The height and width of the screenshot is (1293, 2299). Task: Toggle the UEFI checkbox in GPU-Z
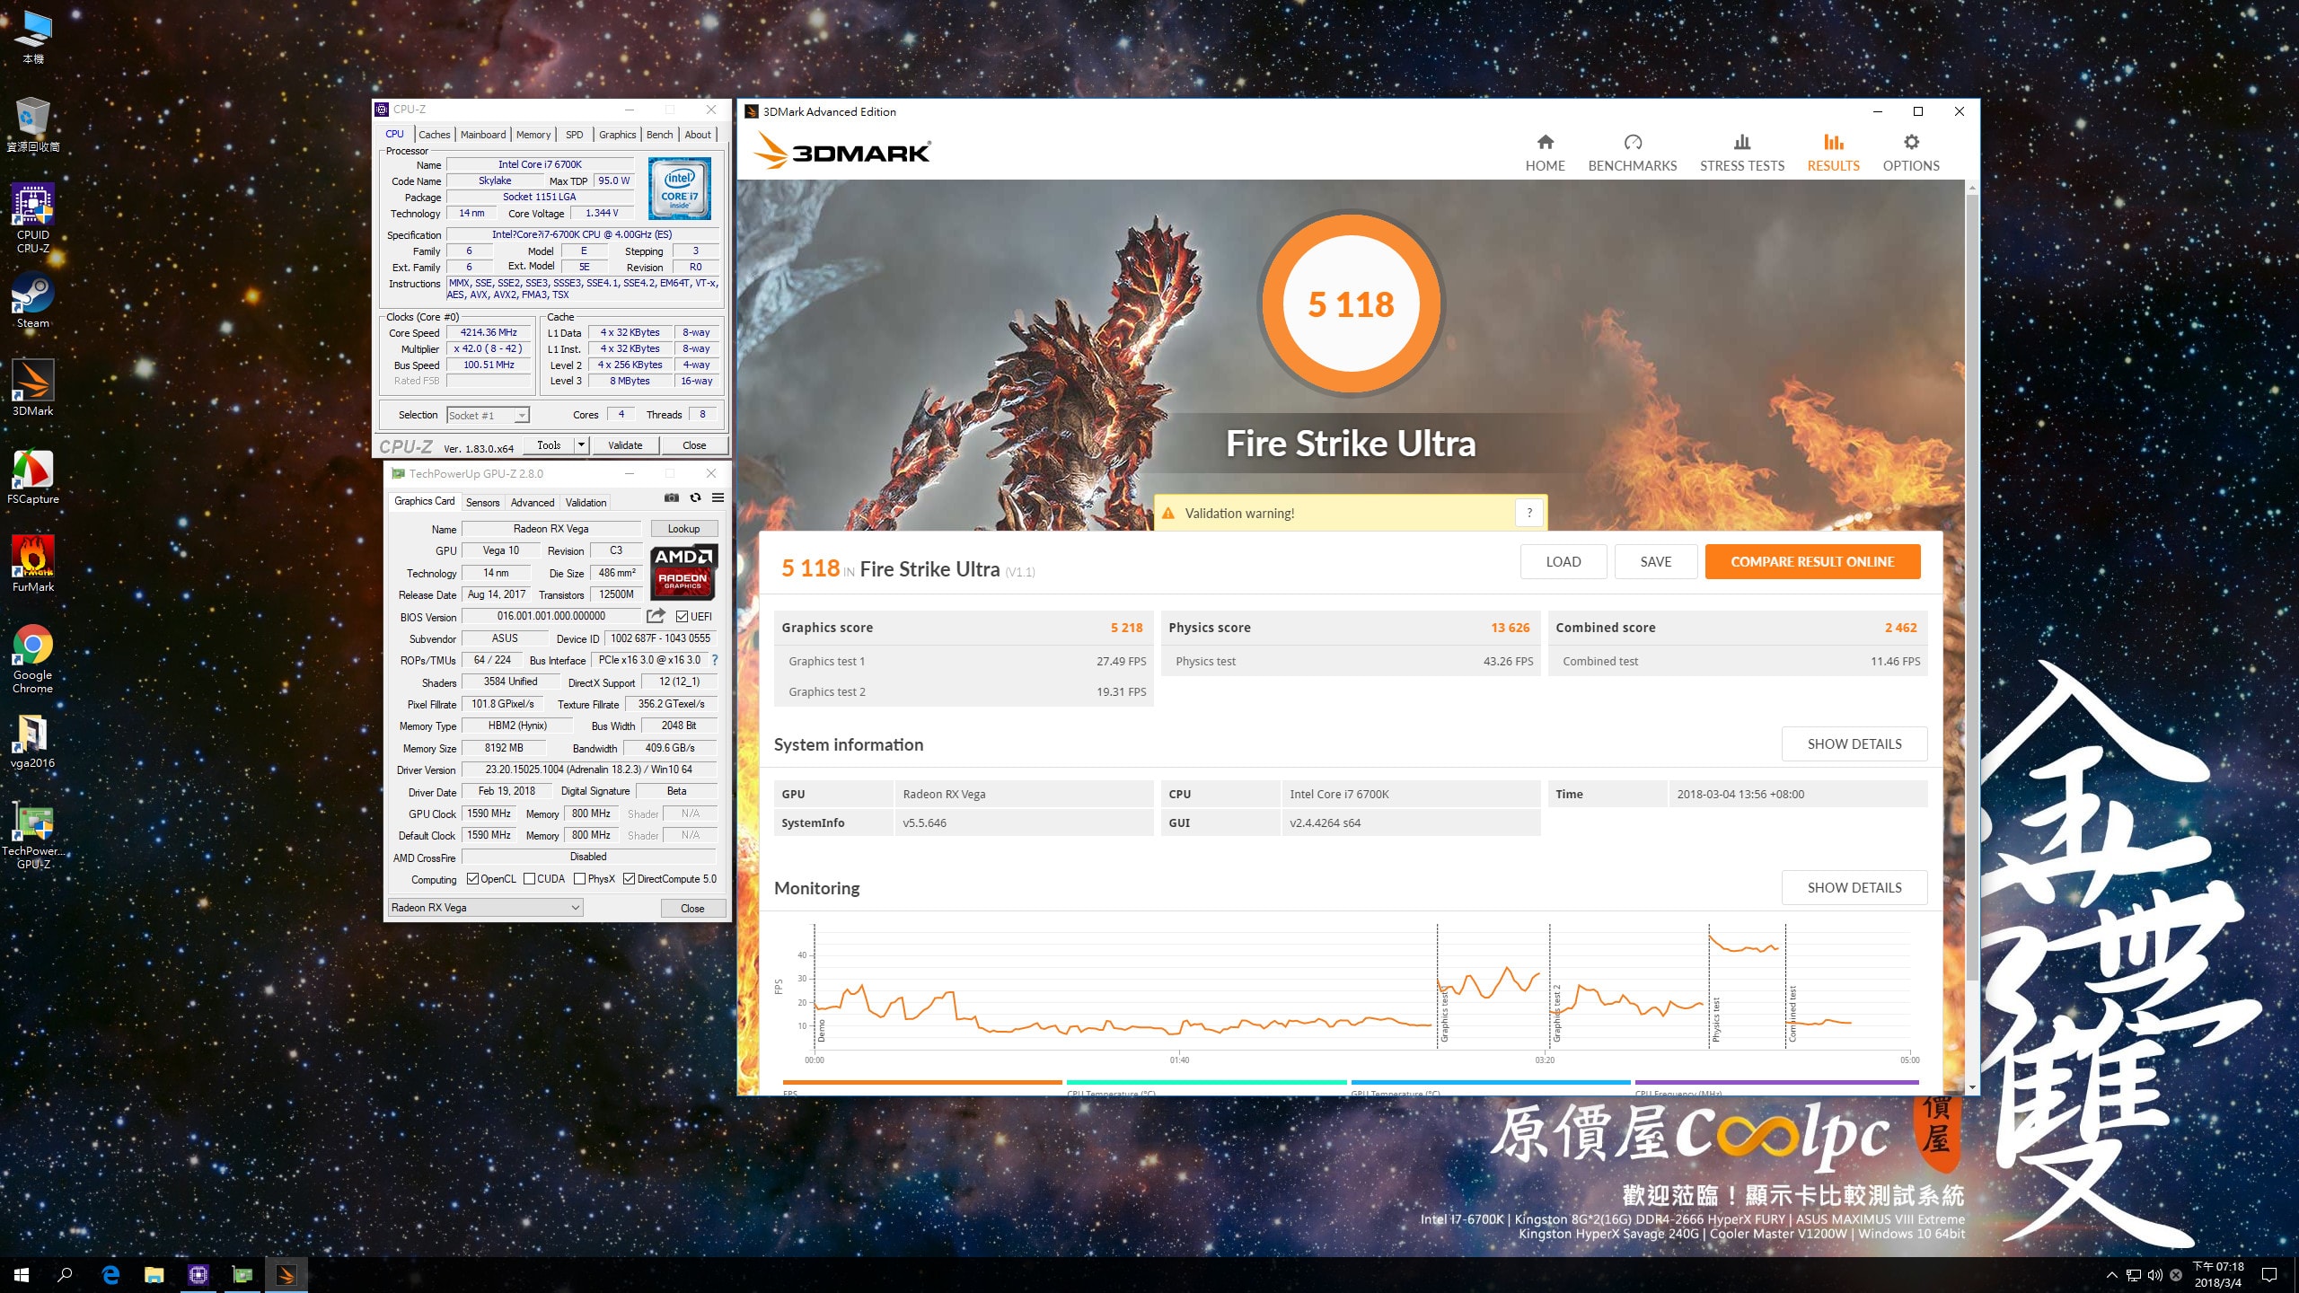click(683, 617)
